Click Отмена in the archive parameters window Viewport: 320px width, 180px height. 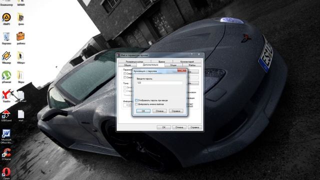(x=179, y=127)
